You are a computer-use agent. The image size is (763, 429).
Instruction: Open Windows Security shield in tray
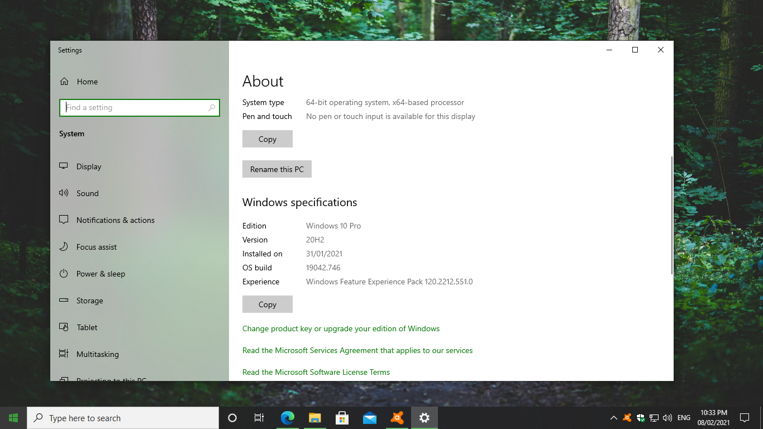coord(641,418)
